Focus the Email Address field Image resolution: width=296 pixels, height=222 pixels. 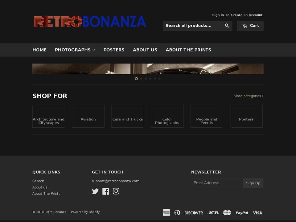click(x=217, y=183)
